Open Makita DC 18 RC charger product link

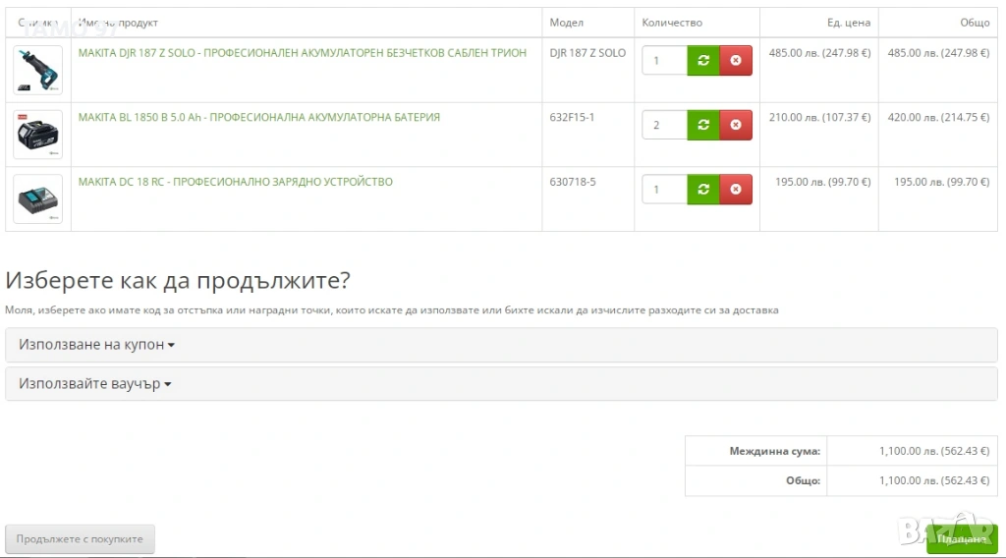pos(235,182)
